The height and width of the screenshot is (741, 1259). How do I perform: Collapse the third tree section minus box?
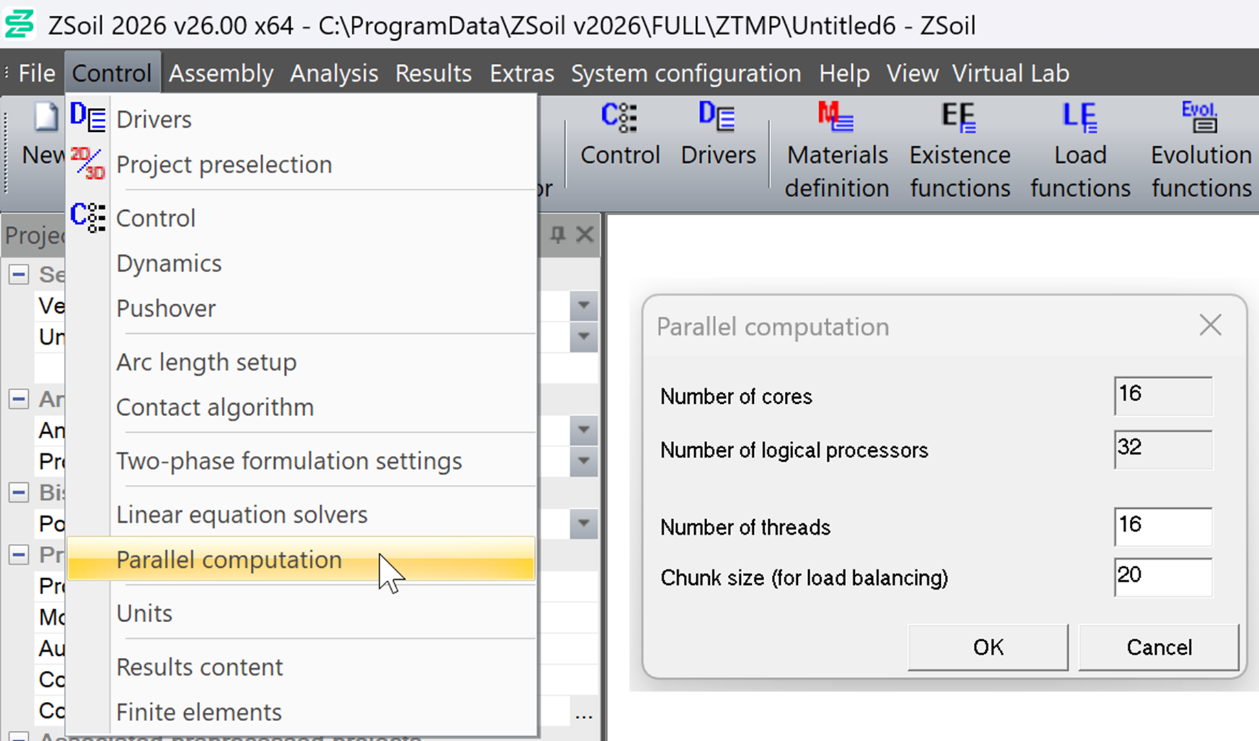tap(19, 492)
